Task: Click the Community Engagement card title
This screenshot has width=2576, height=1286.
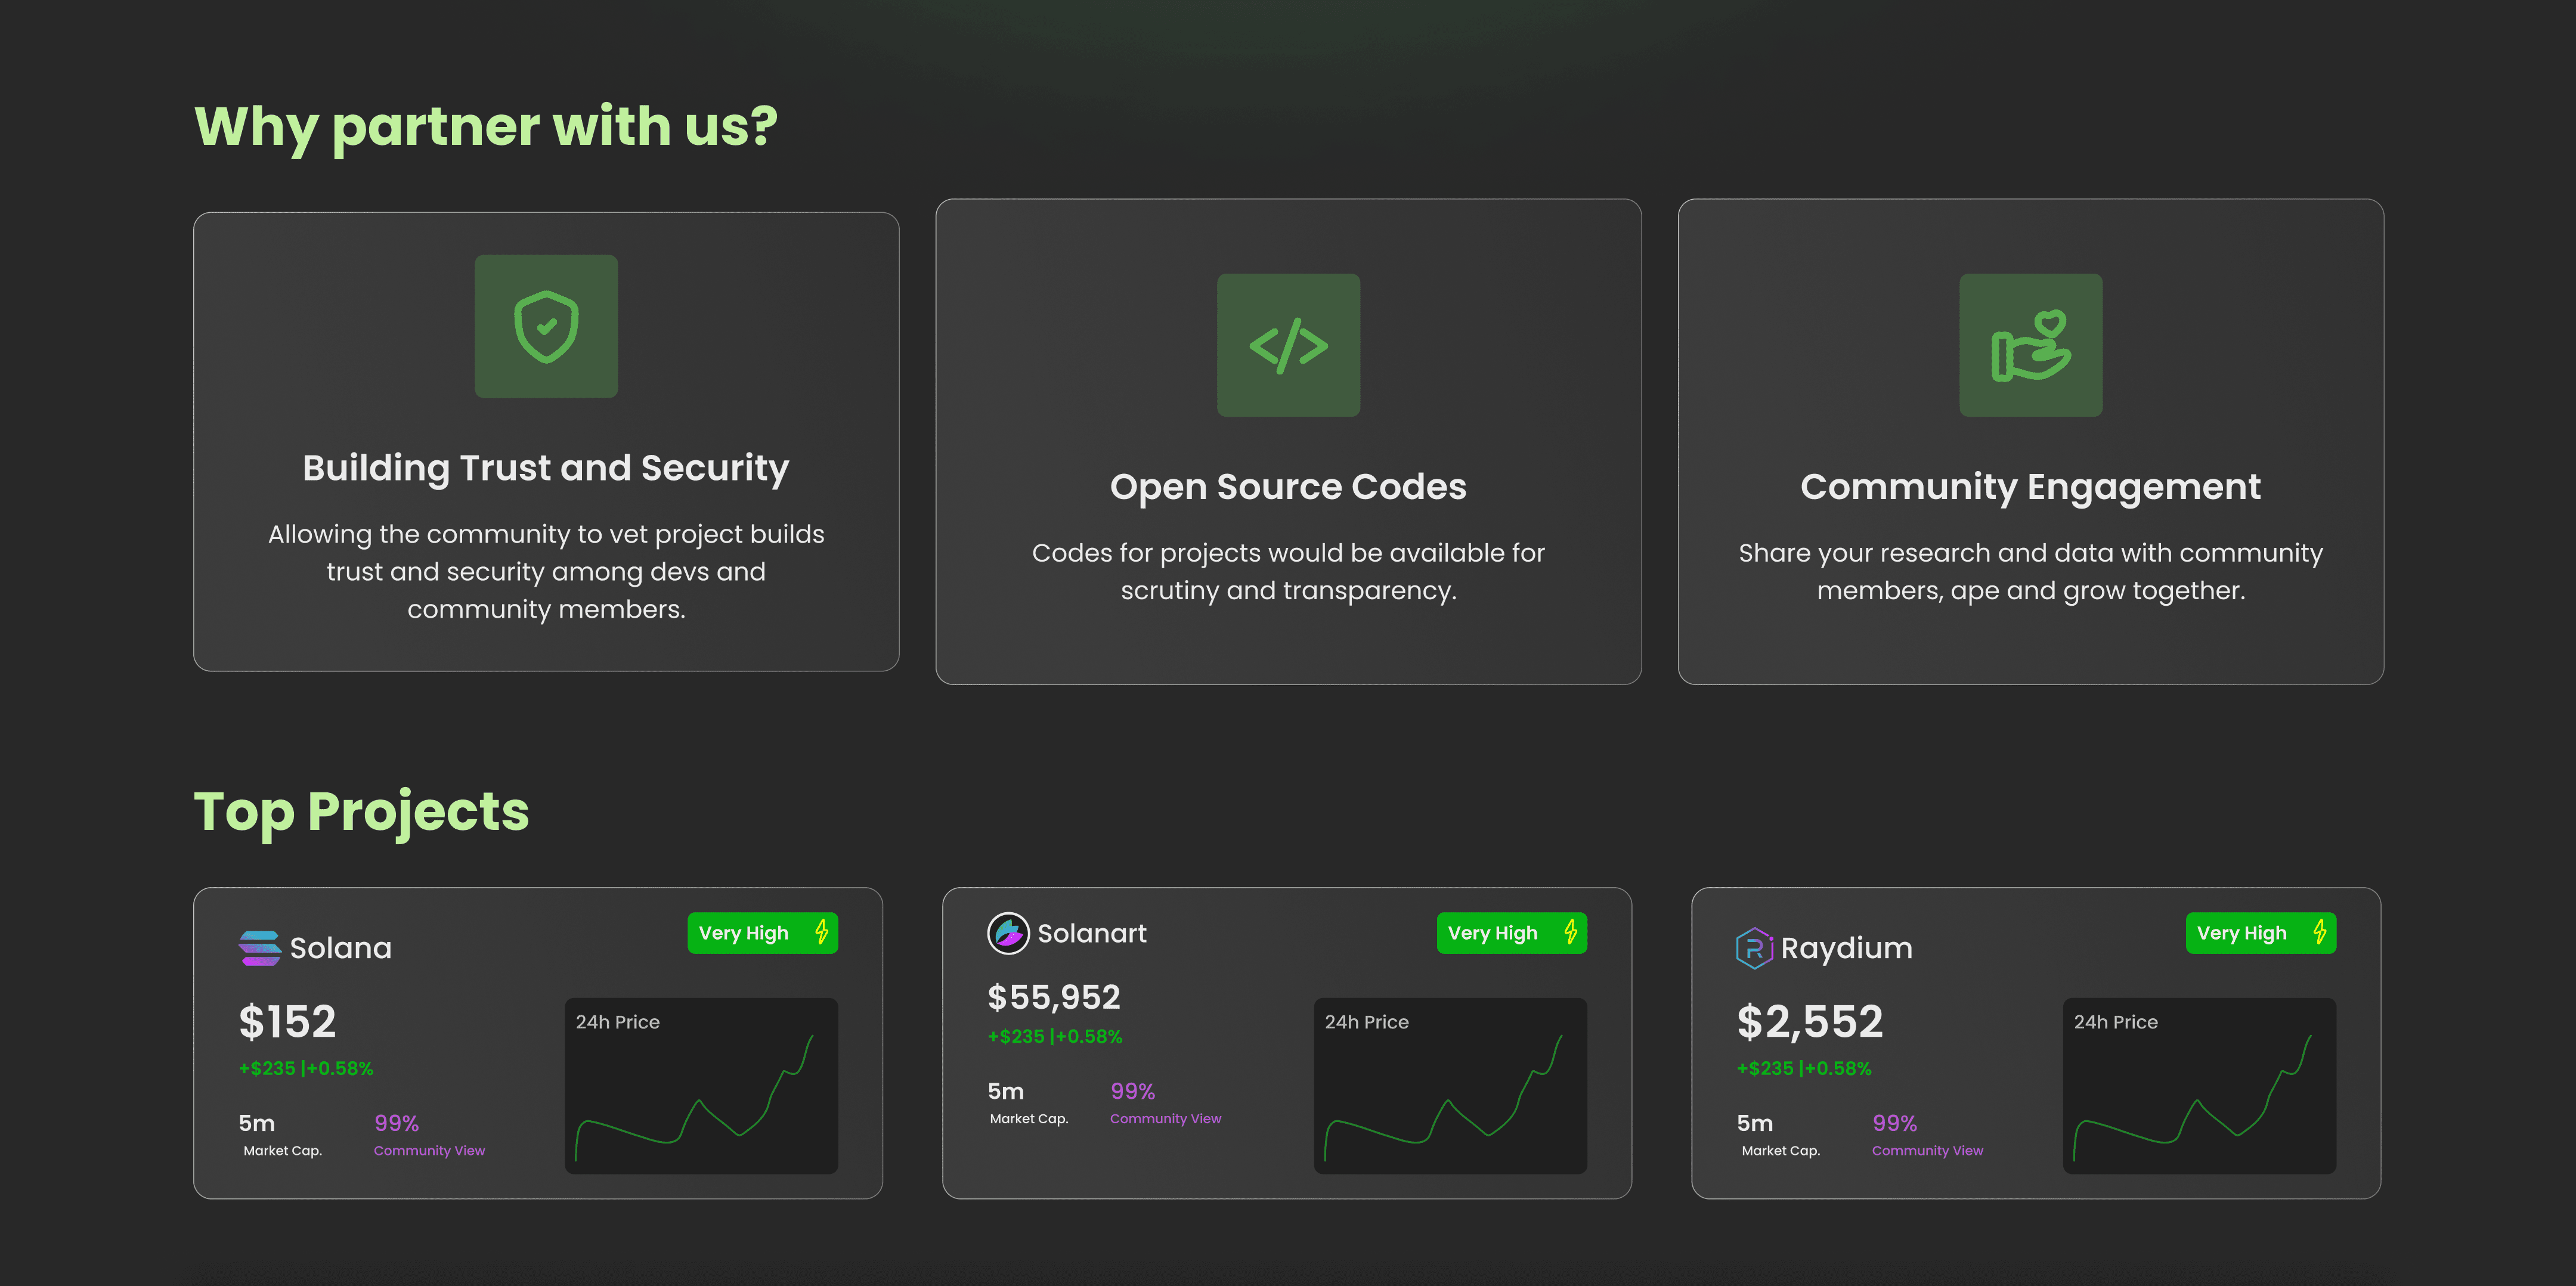Action: click(2030, 487)
